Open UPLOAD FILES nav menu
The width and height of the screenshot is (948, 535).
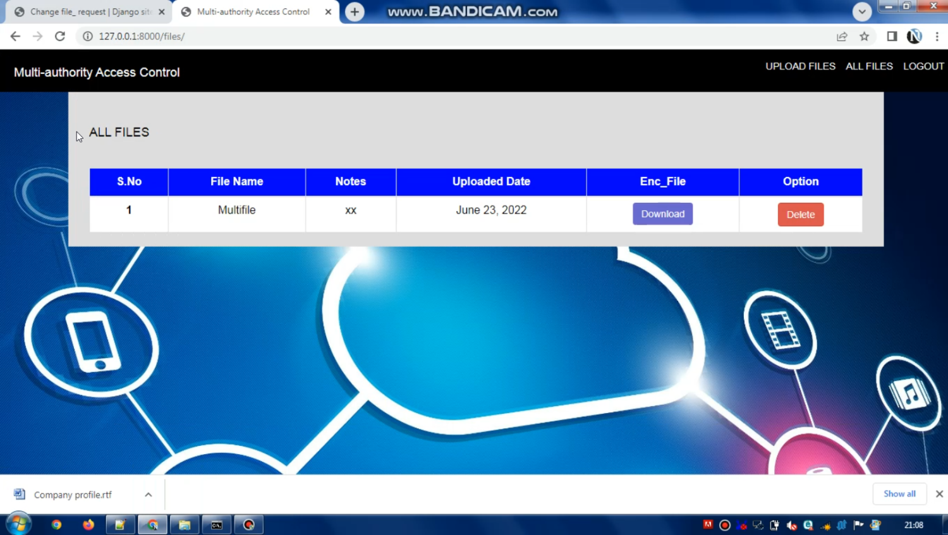pyautogui.click(x=800, y=66)
